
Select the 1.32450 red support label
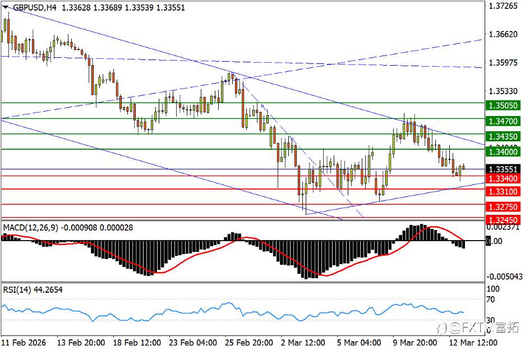tap(503, 220)
